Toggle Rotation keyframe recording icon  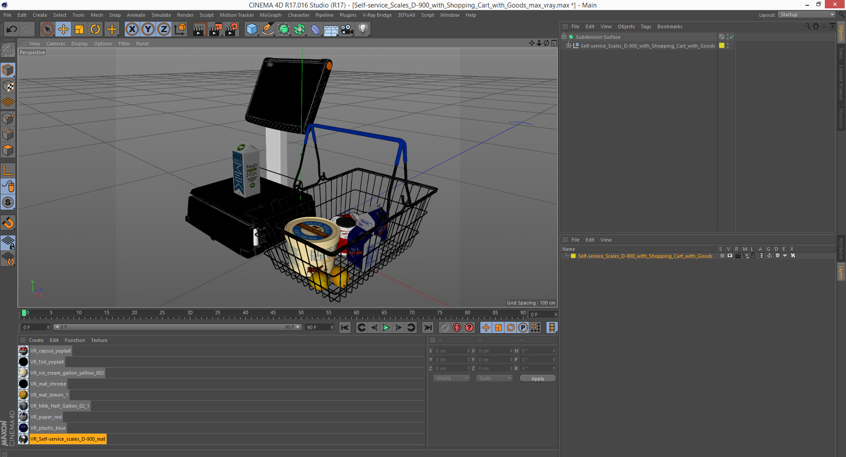click(511, 327)
